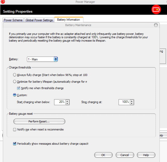The height and width of the screenshot is (162, 167).
Task: Enable Notify me when reset is recommended
Action: click(x=15, y=129)
